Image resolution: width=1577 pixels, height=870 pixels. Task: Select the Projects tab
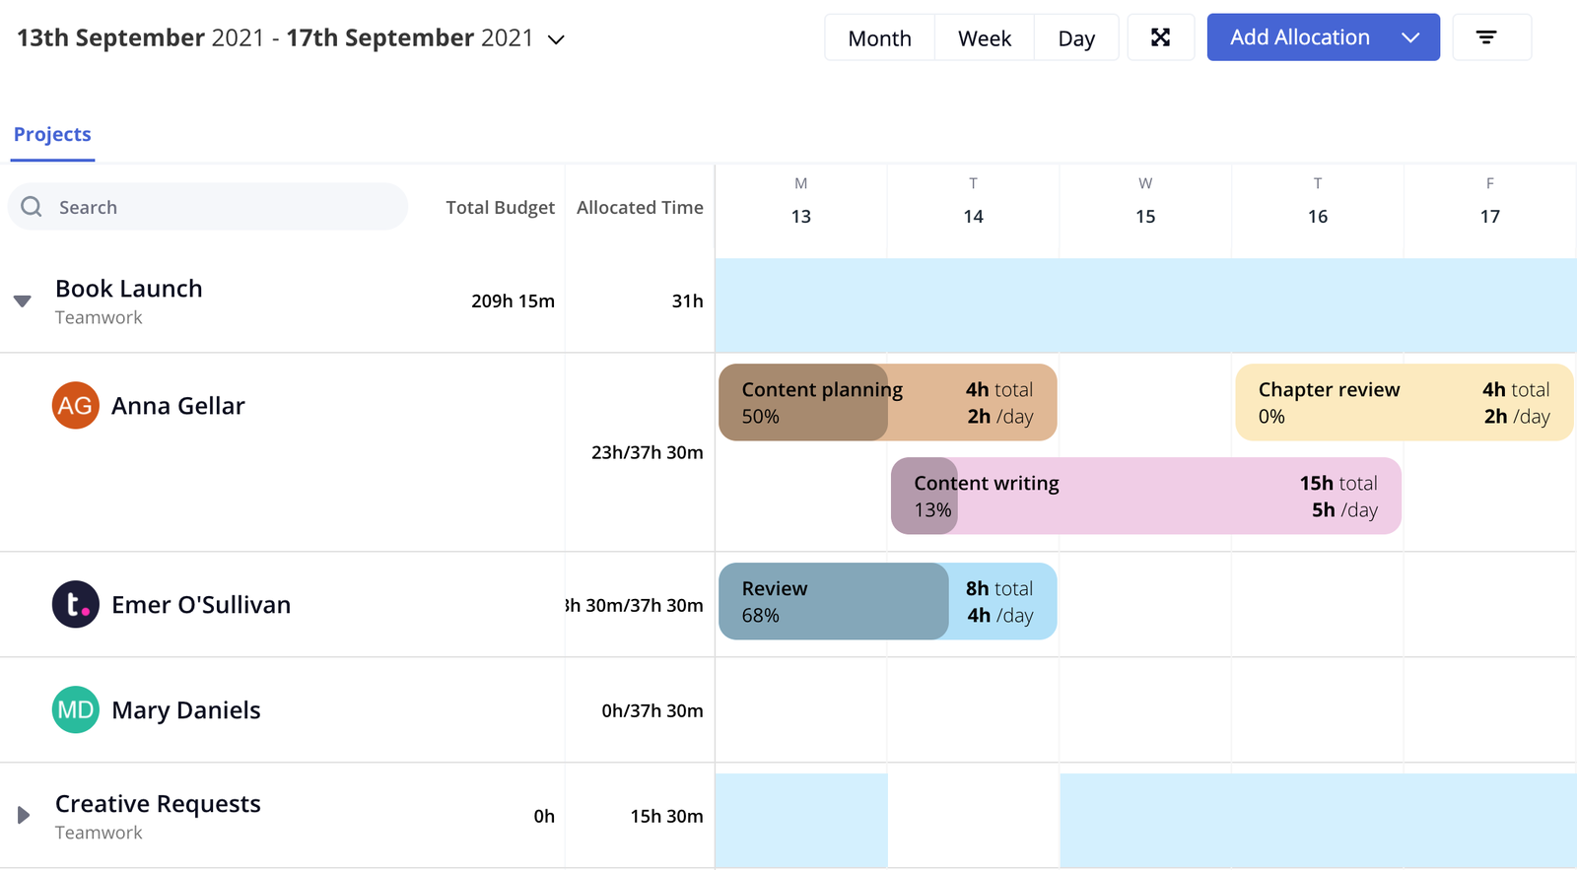click(x=52, y=134)
